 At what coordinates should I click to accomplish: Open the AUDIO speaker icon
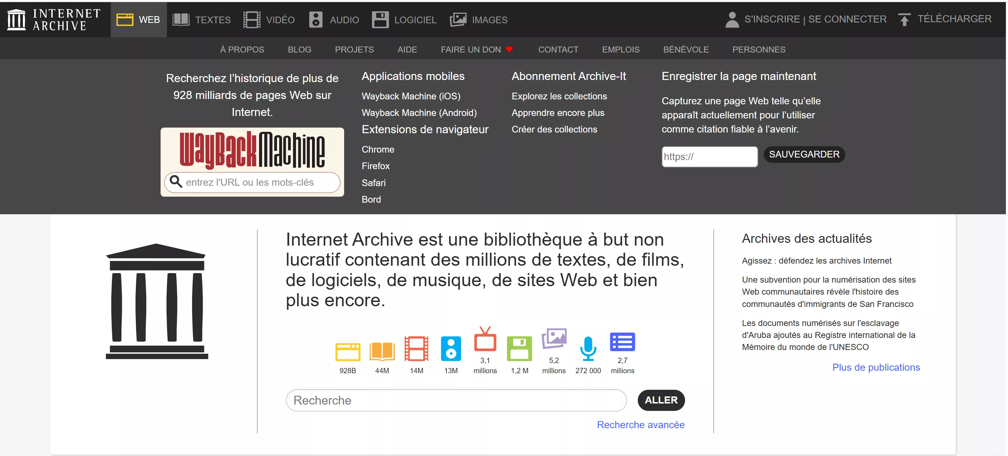[316, 19]
